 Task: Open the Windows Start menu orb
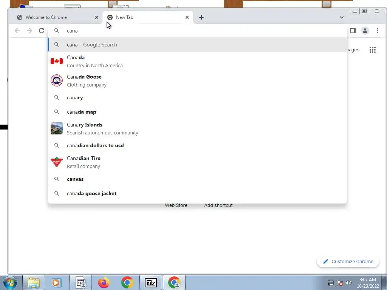pyautogui.click(x=10, y=282)
